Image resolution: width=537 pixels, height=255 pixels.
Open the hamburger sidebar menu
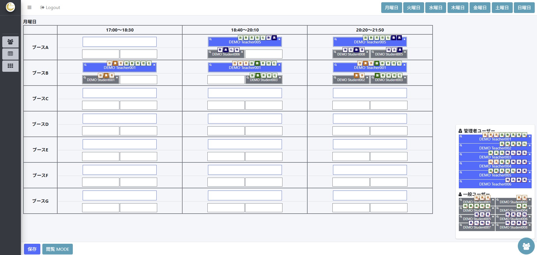click(29, 8)
